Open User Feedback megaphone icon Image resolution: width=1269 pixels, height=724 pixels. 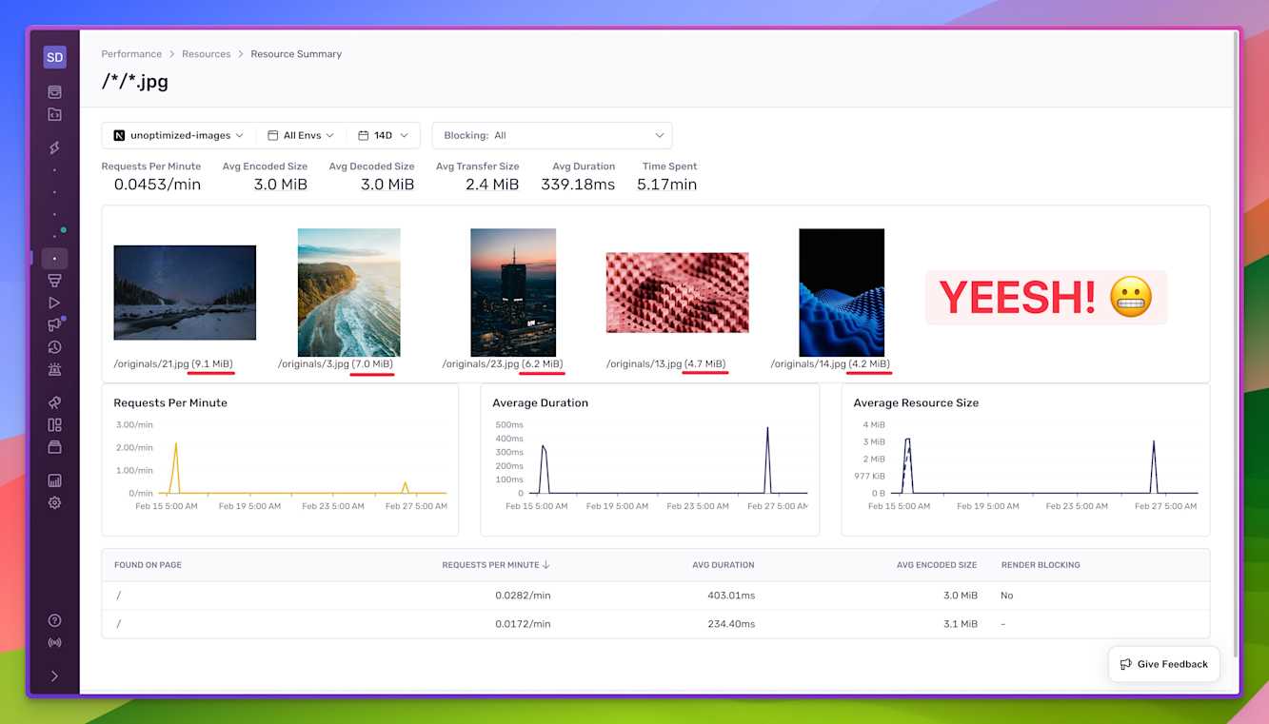click(x=54, y=324)
